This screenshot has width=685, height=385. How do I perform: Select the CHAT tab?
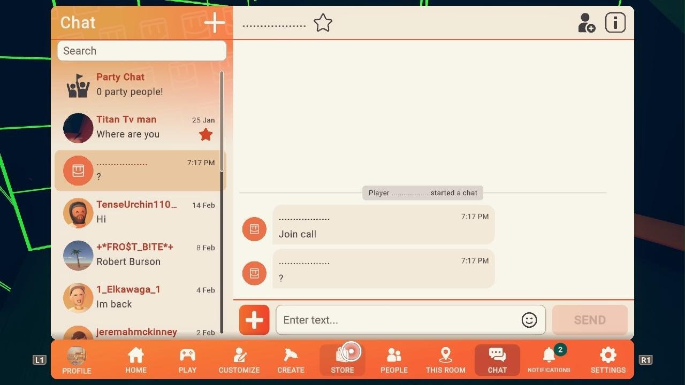click(x=497, y=360)
